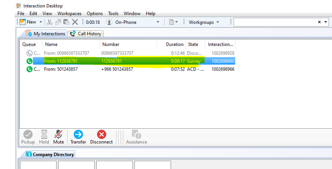The height and width of the screenshot is (169, 332).
Task: Click the Hold hourglass icon
Action: tap(44, 134)
